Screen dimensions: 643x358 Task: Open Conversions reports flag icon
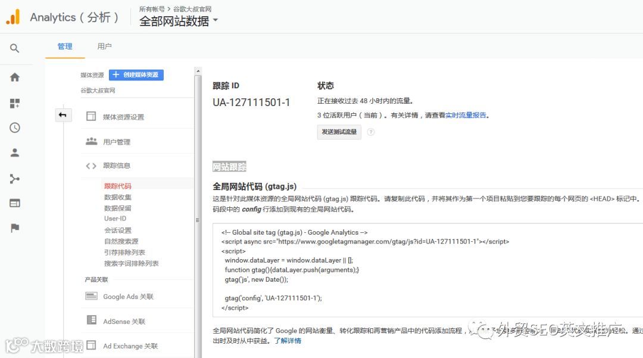[x=15, y=228]
